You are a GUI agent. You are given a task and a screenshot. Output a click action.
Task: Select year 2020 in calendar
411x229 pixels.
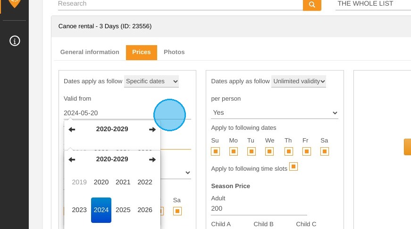tap(101, 182)
